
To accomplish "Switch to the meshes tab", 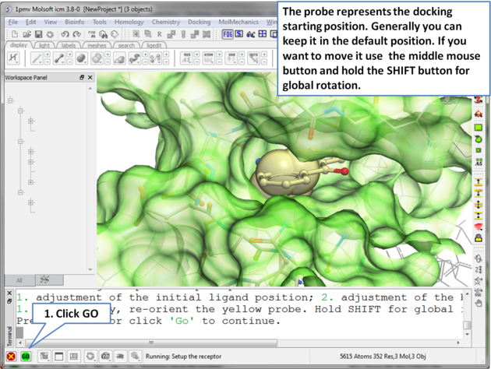I will point(97,46).
